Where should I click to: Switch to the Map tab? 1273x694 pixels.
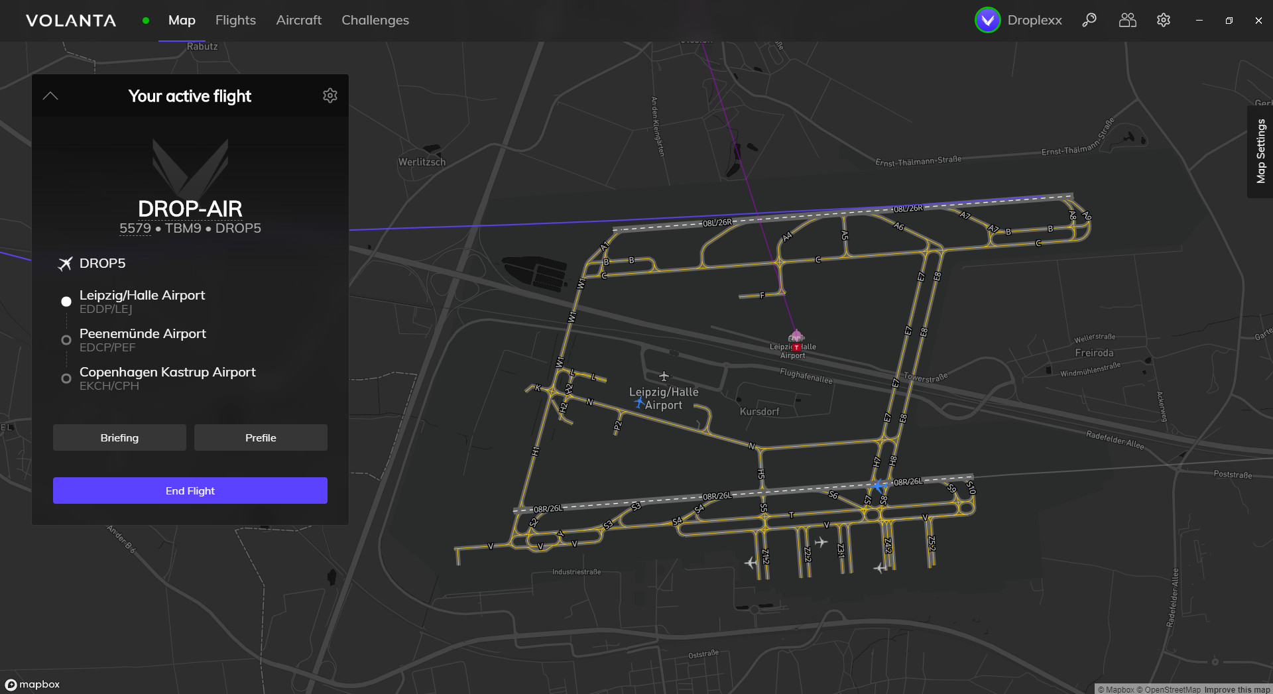tap(182, 21)
